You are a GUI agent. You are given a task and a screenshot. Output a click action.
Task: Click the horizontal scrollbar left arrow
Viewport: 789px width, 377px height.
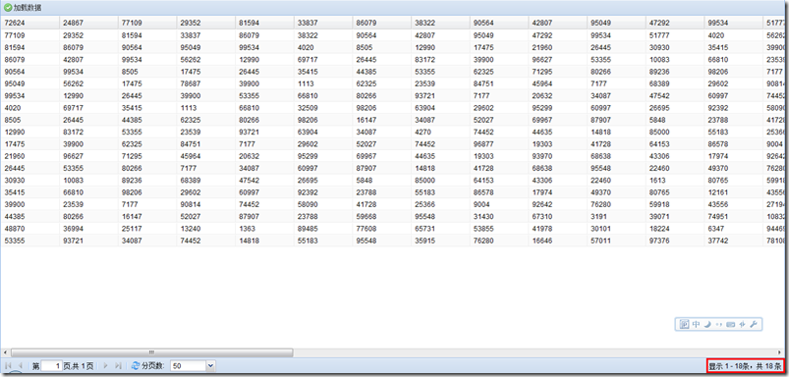(x=5, y=352)
